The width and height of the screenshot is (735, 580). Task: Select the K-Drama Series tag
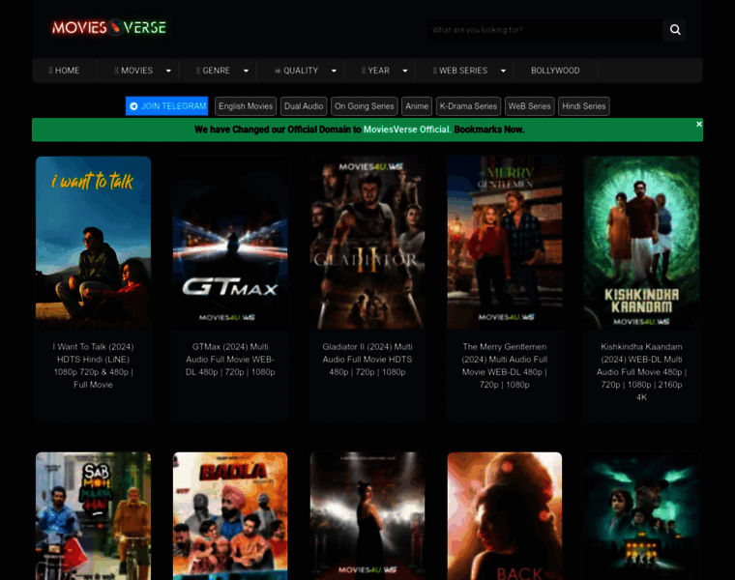pos(468,106)
